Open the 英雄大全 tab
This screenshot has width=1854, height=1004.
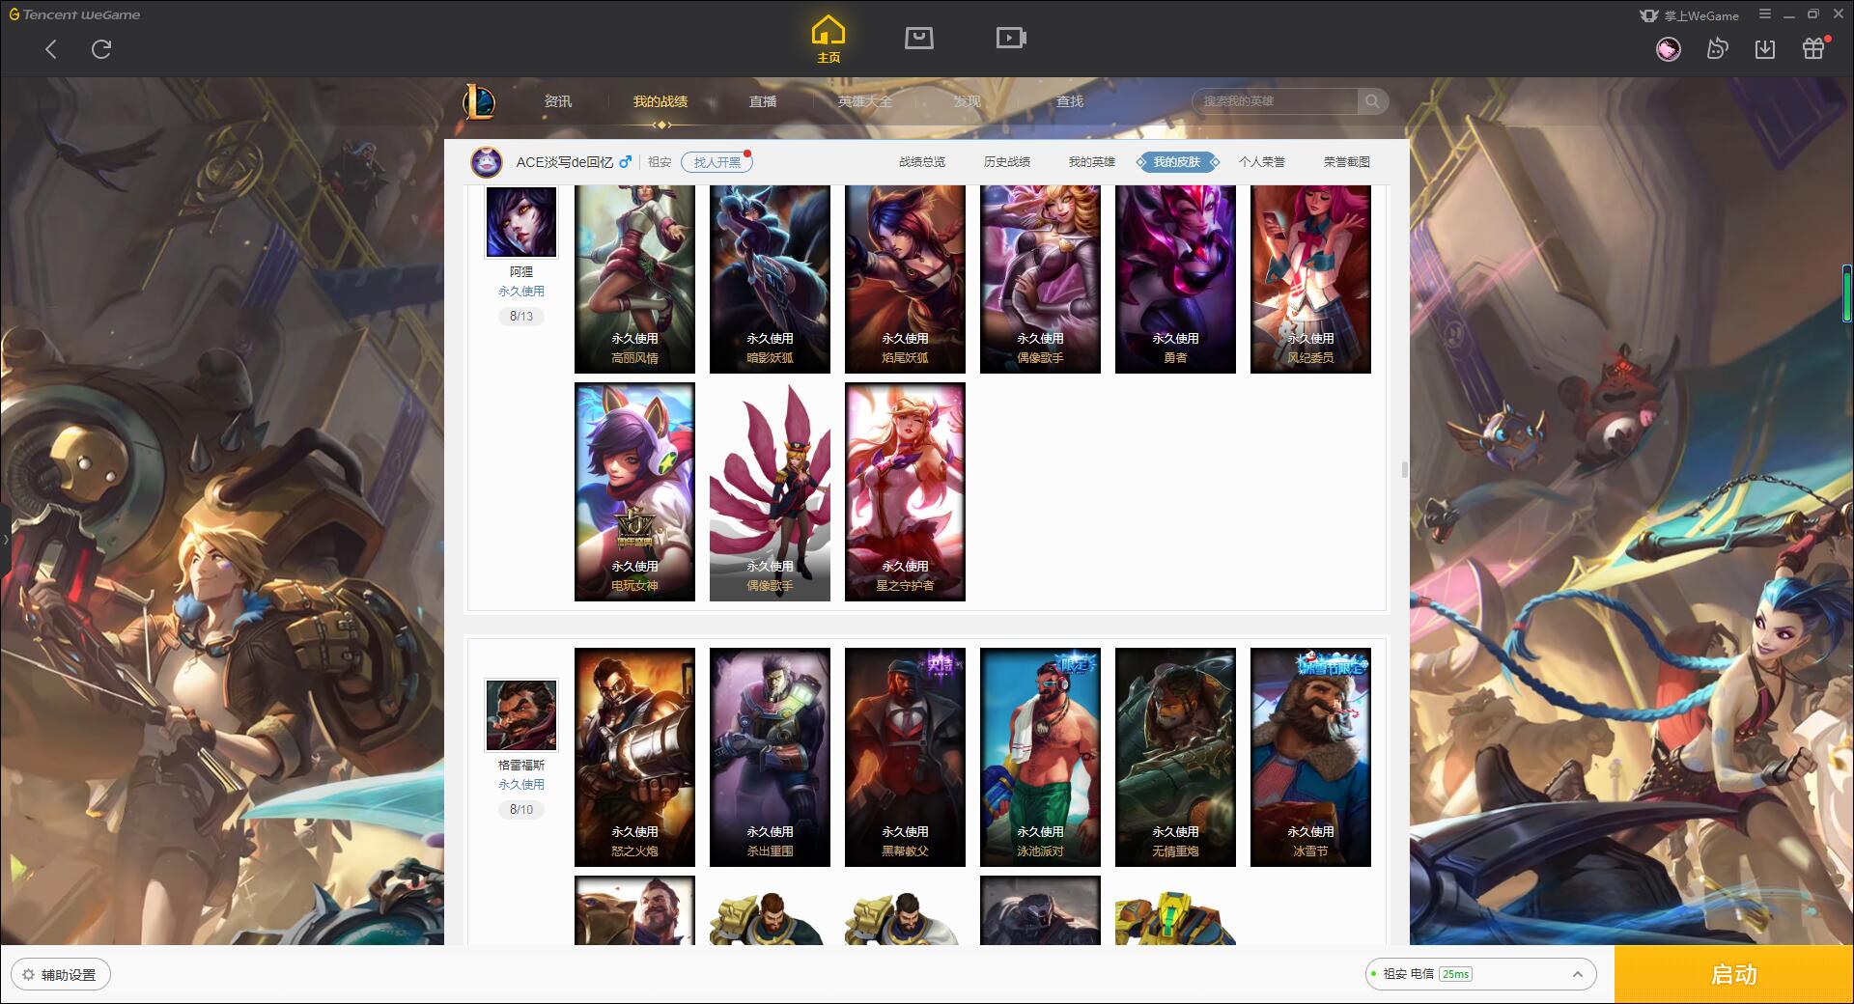(865, 101)
